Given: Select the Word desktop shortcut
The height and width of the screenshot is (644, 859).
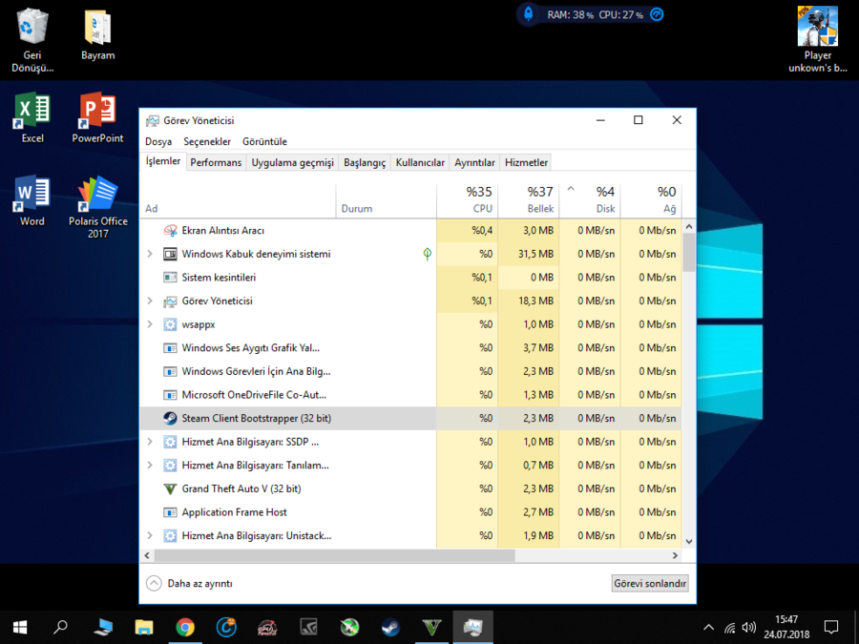Looking at the screenshot, I should point(32,201).
